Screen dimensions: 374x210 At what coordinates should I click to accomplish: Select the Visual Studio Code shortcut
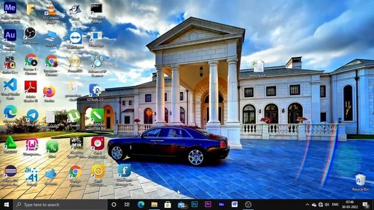pyautogui.click(x=10, y=89)
